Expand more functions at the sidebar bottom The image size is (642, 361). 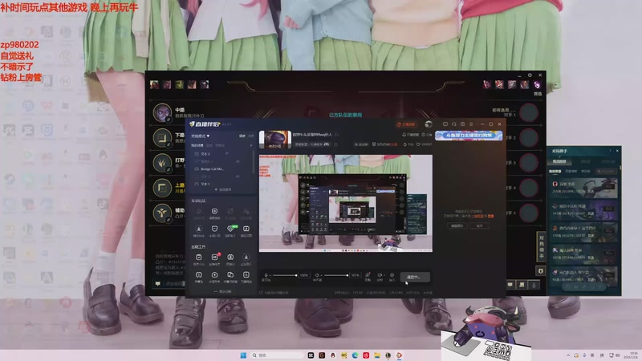[223, 291]
